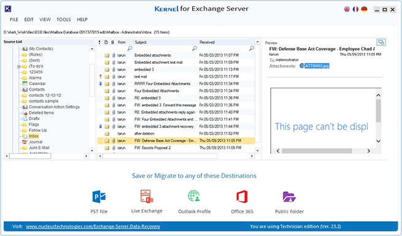Sort emails by From column header
The width and height of the screenshot is (402, 236).
(122, 42)
